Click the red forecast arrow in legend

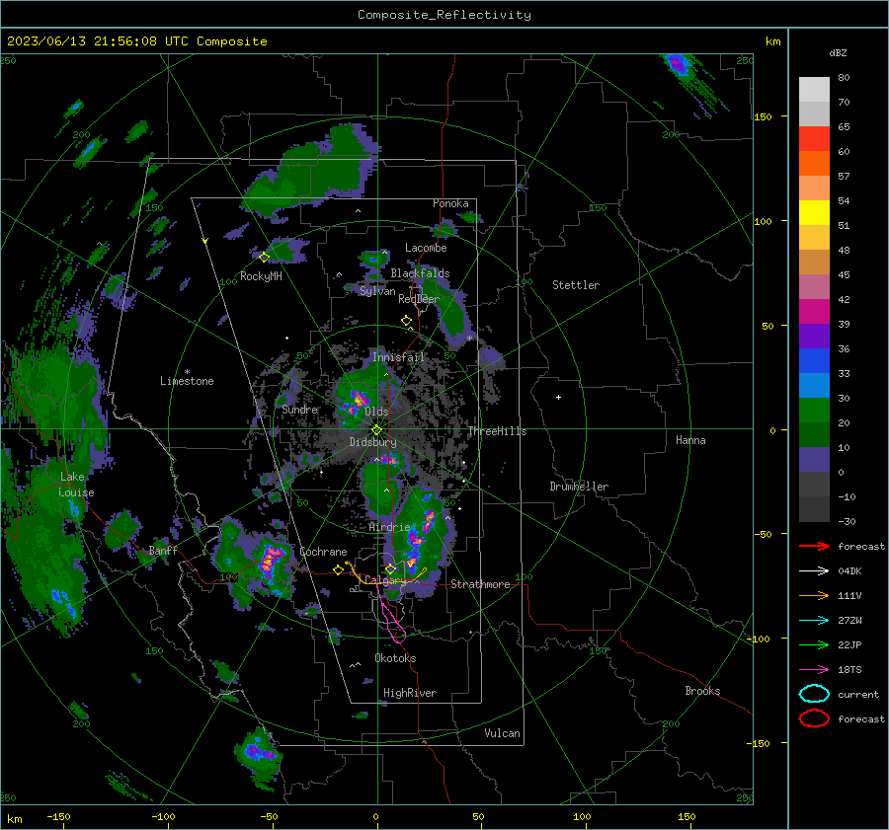click(x=814, y=546)
